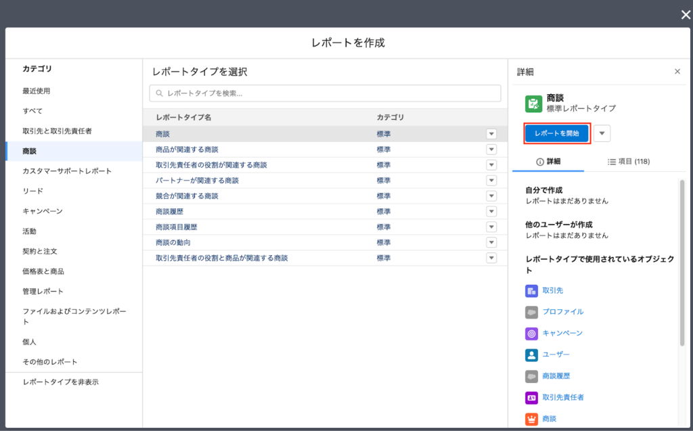The height and width of the screenshot is (431, 693).
Task: Open the キャンペーン object link
Action: (x=562, y=333)
